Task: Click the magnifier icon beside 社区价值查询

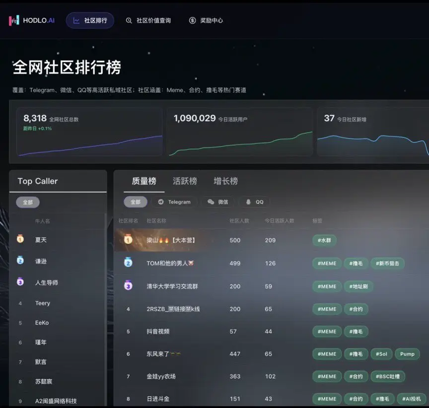Action: (129, 20)
